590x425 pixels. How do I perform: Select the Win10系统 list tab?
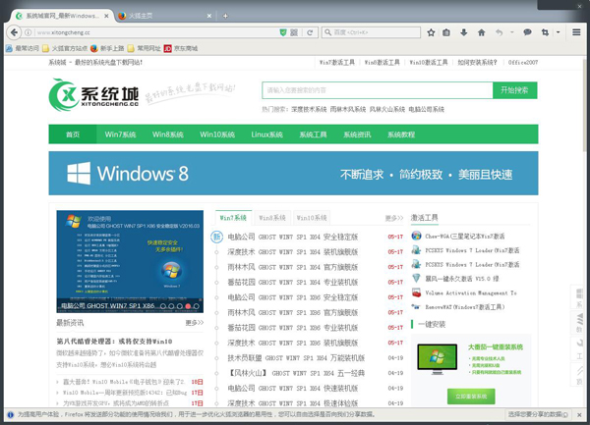pos(312,218)
